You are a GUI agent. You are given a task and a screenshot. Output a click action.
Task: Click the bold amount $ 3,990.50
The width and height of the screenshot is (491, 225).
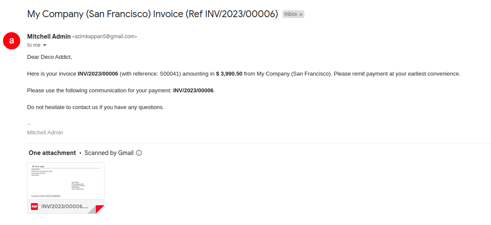pyautogui.click(x=229, y=74)
